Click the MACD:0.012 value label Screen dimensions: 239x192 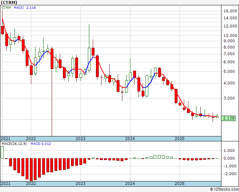pyautogui.click(x=41, y=144)
